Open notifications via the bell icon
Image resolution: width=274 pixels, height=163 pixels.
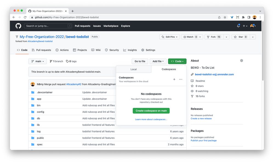(x=238, y=26)
